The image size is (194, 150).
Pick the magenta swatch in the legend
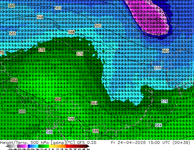[24, 146]
